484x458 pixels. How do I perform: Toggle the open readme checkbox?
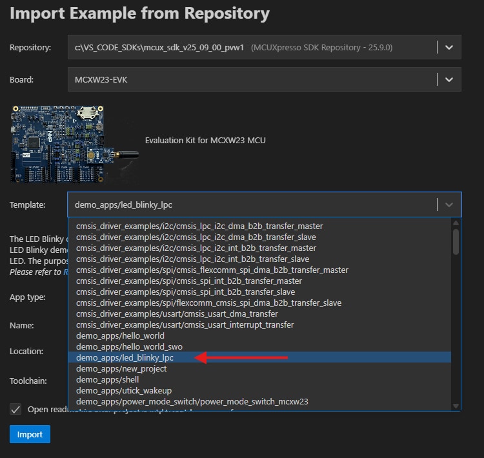[x=15, y=410]
